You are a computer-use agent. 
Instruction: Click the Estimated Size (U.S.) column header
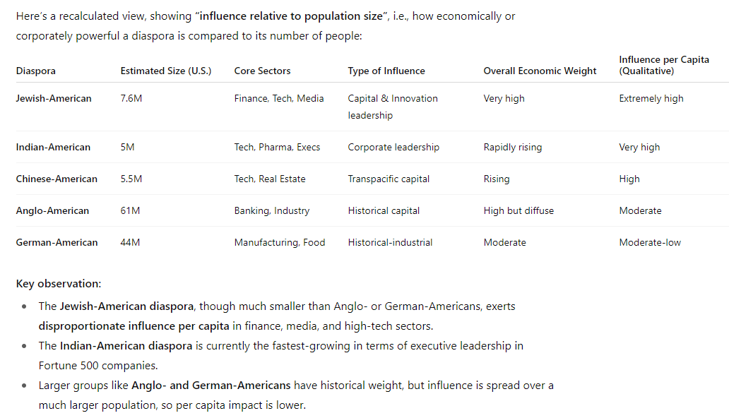166,71
